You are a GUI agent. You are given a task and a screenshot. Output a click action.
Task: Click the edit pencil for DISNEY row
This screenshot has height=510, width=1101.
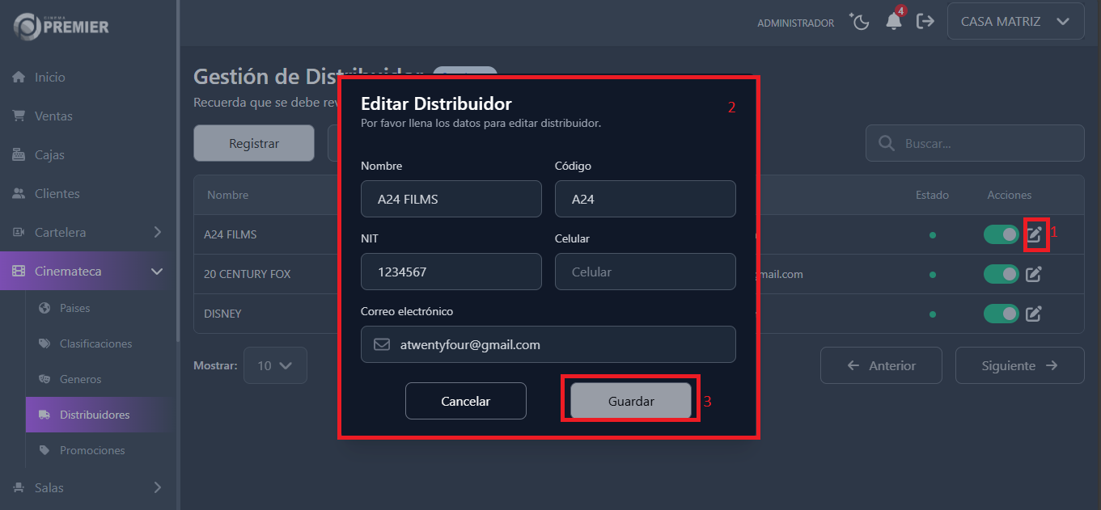point(1034,314)
